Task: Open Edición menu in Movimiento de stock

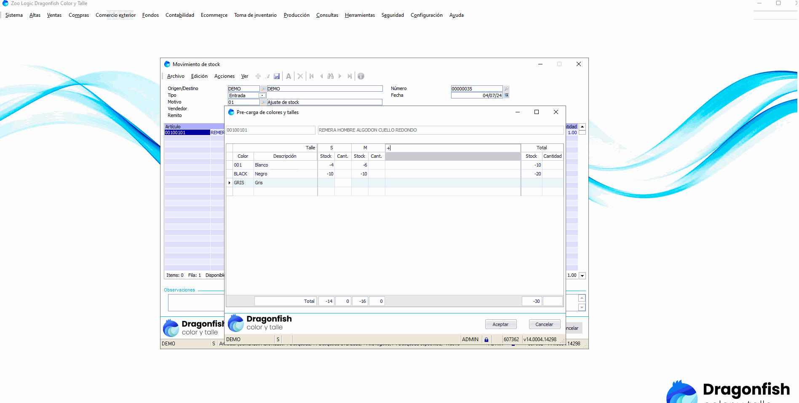Action: pos(199,76)
